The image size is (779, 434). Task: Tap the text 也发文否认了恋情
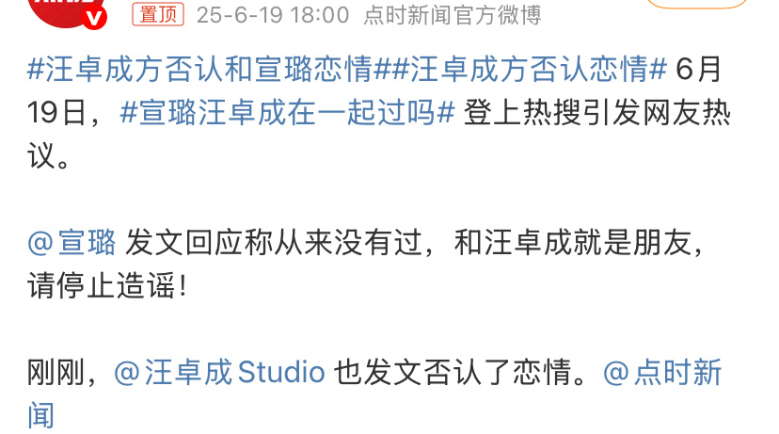(x=453, y=372)
